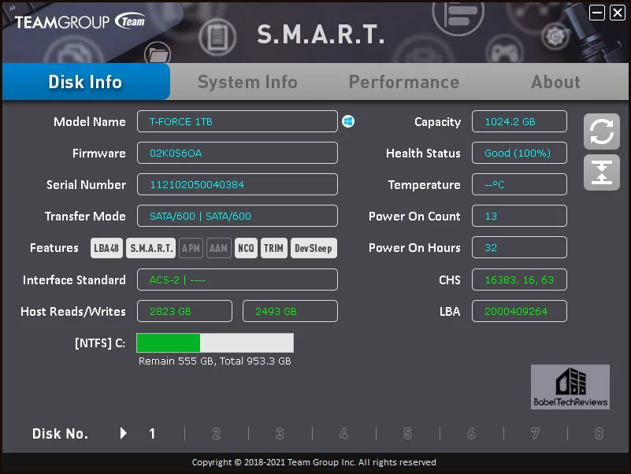Toggle the TRIM feature badge
The height and width of the screenshot is (474, 631).
273,248
